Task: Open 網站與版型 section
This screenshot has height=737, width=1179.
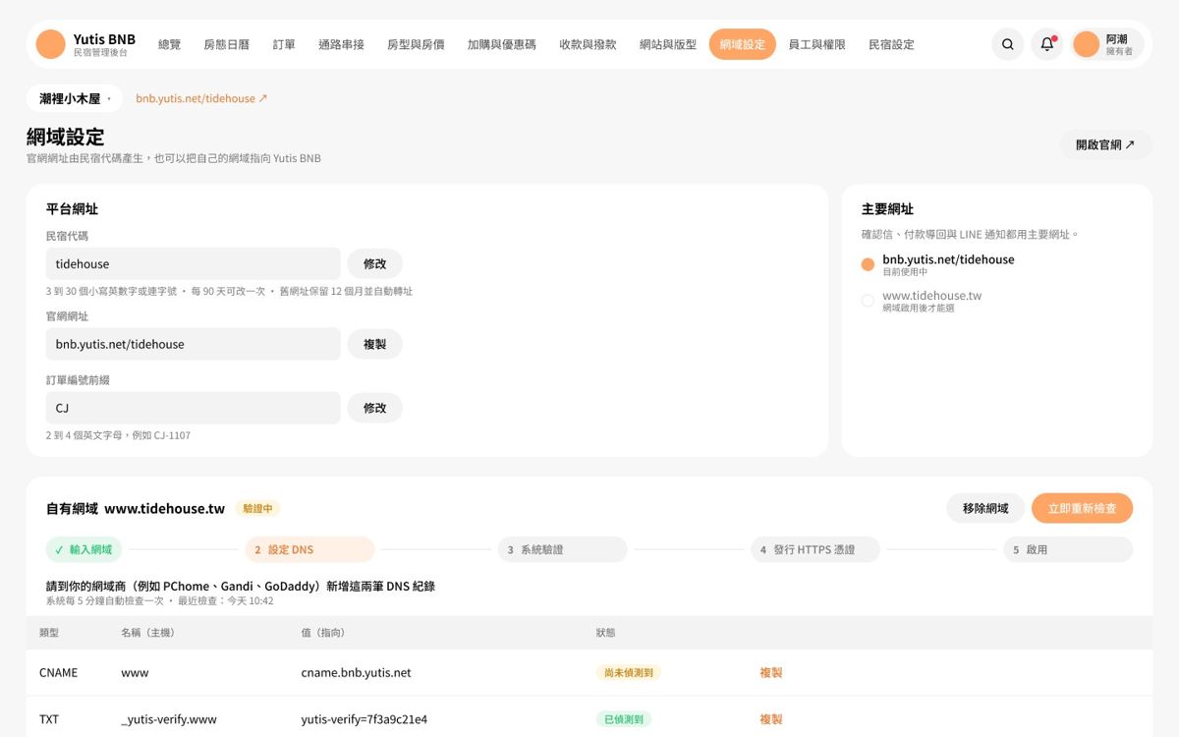Action: 668,44
